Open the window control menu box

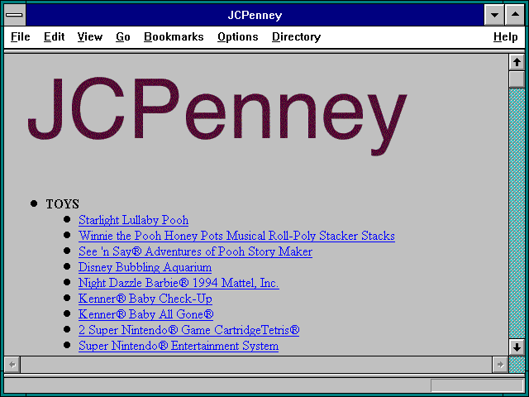point(14,15)
